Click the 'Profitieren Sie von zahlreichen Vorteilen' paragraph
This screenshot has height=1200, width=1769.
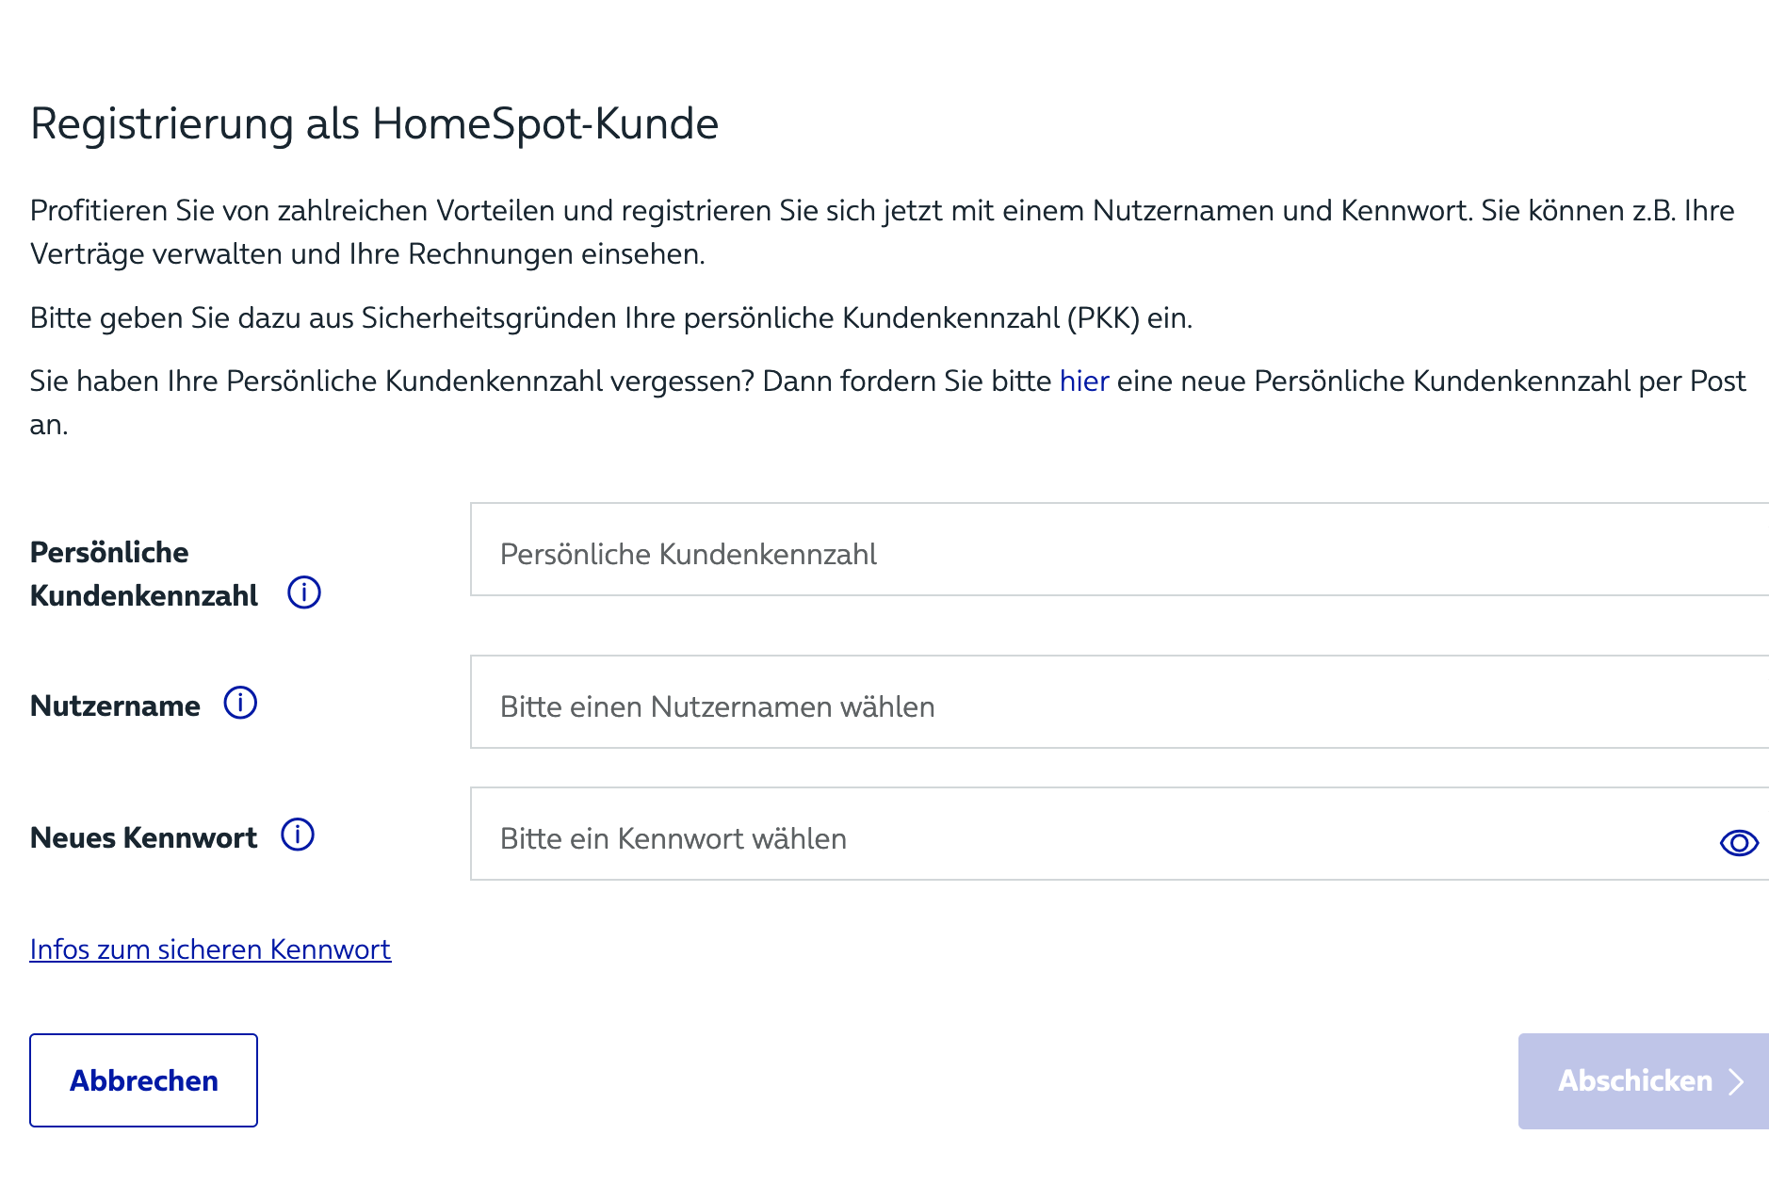[x=882, y=232]
